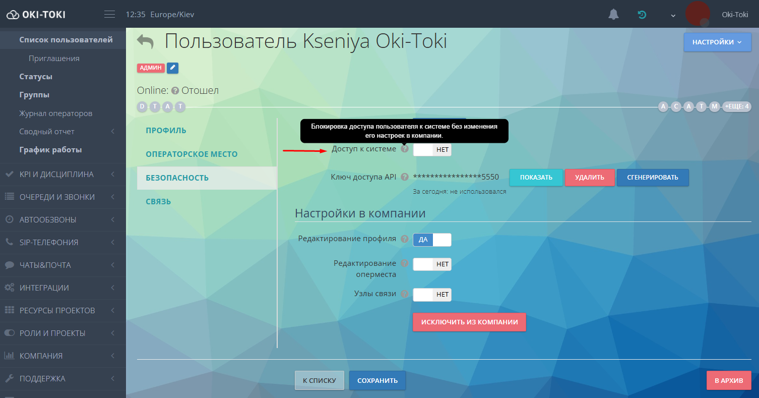Click the ПОКАЗАТЬ API key button
Image resolution: width=759 pixels, height=398 pixels.
tap(536, 178)
